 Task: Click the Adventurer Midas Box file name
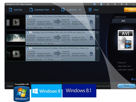click(x=62, y=16)
